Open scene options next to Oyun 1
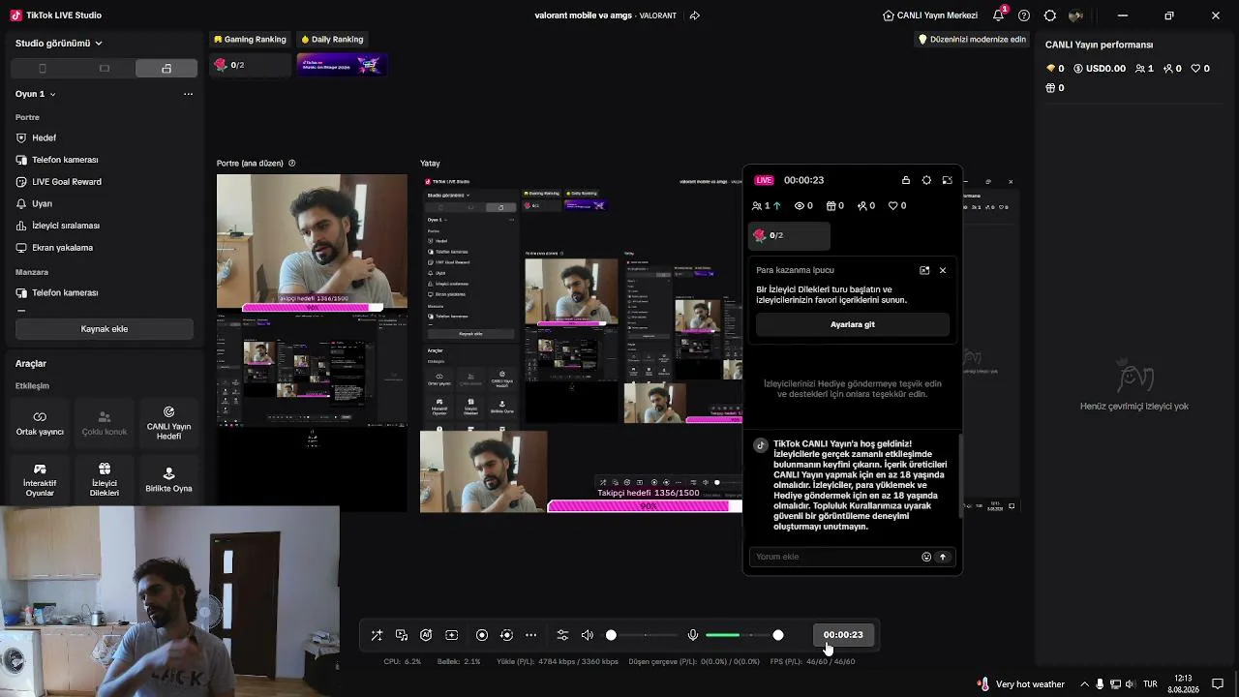Screen dimensions: 1239x697 coord(188,94)
